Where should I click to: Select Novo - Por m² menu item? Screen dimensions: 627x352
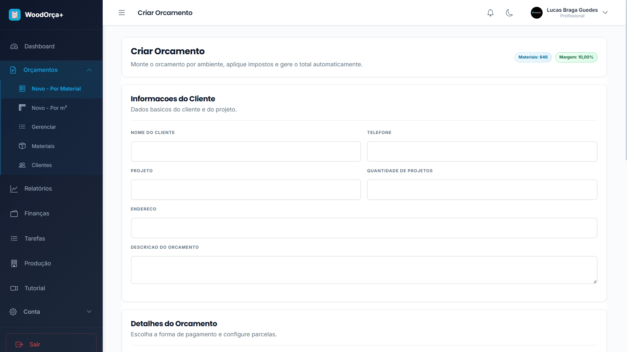pyautogui.click(x=49, y=108)
